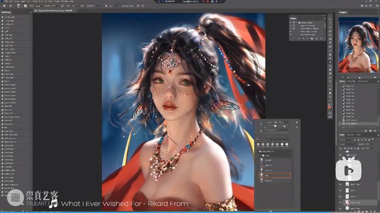Toggle Quick Mask mode icon

tap(330, 113)
